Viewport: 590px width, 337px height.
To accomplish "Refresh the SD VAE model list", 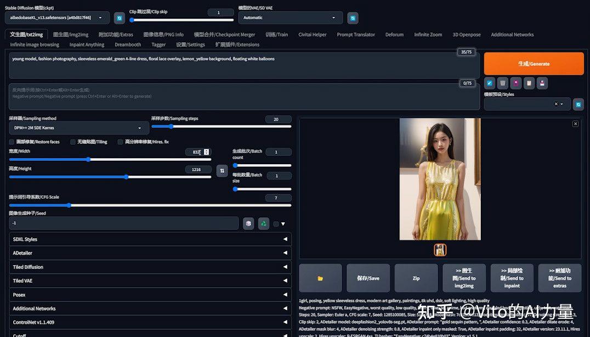I will [353, 18].
